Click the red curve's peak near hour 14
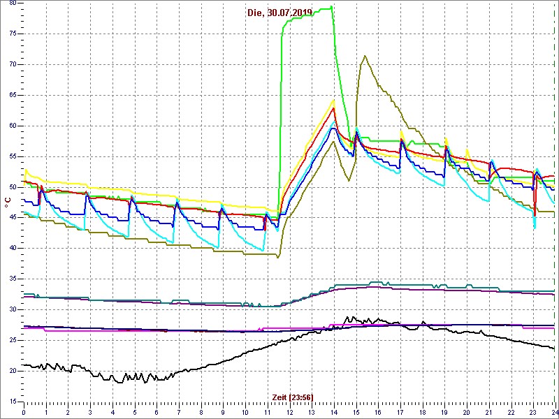The height and width of the screenshot is (419, 559). coord(333,108)
